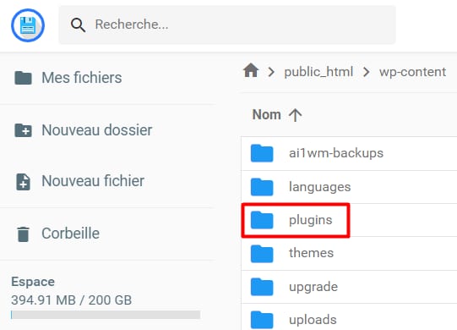
Task: Select the themes folder row
Action: click(x=349, y=254)
